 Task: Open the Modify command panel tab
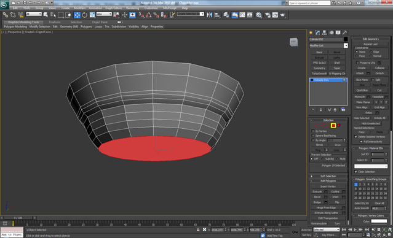tap(318, 33)
